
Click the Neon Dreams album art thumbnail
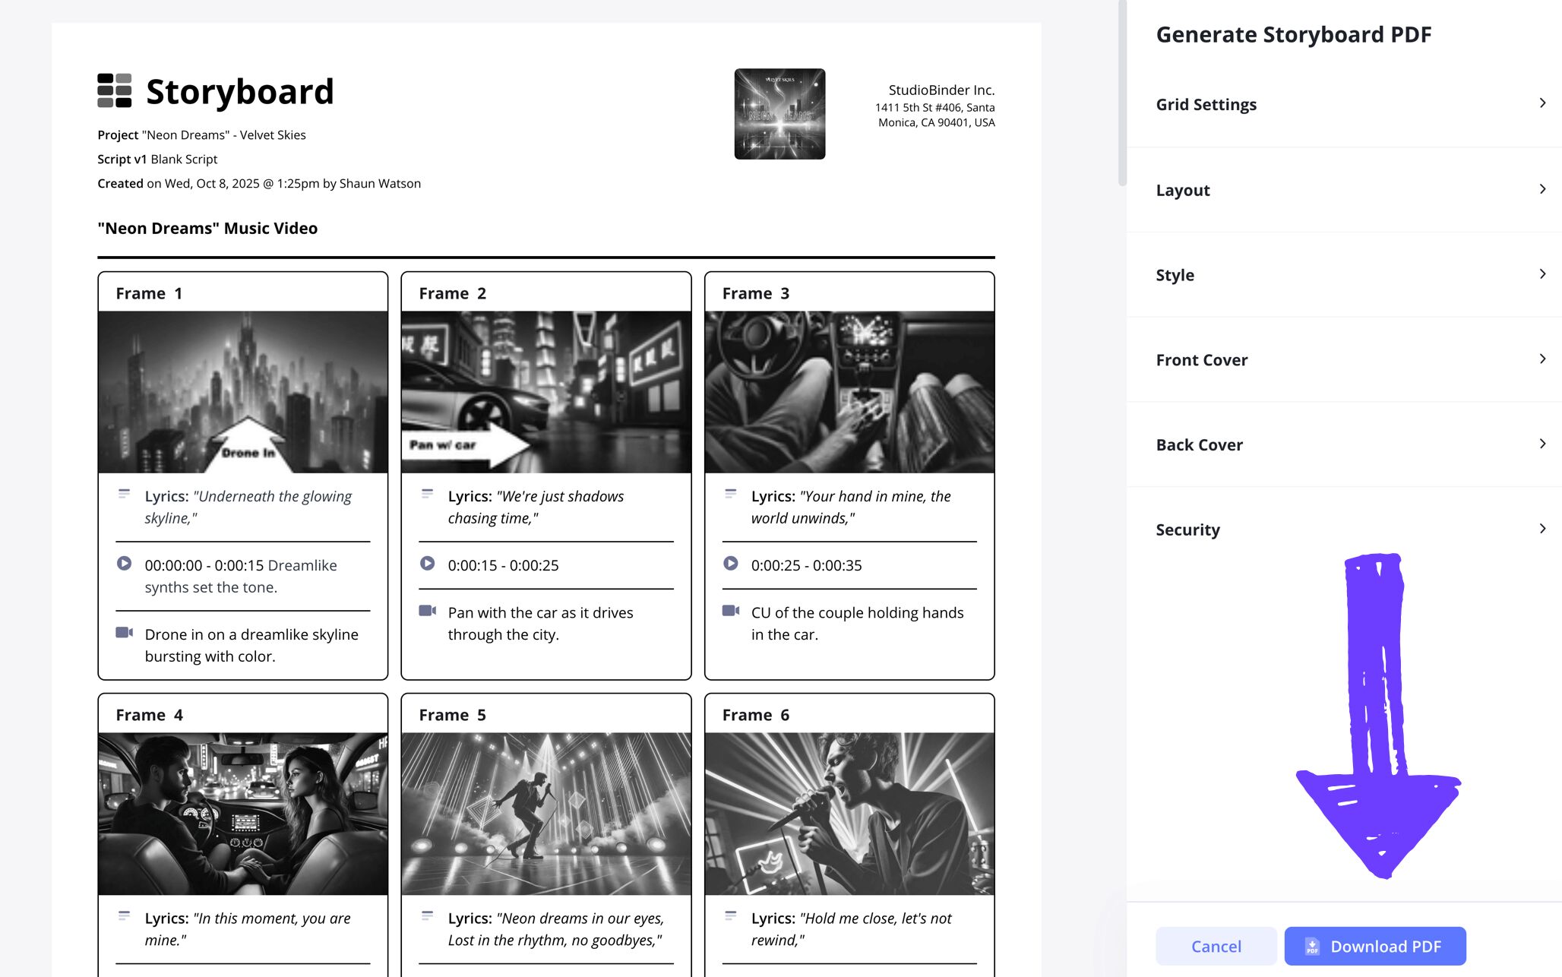(779, 114)
